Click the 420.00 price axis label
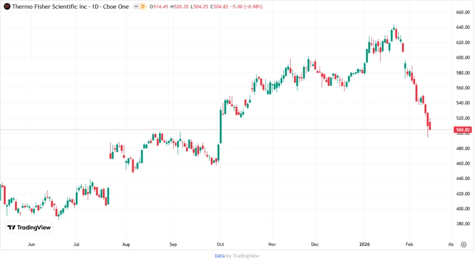Image resolution: width=474 pixels, height=262 pixels. point(463,194)
